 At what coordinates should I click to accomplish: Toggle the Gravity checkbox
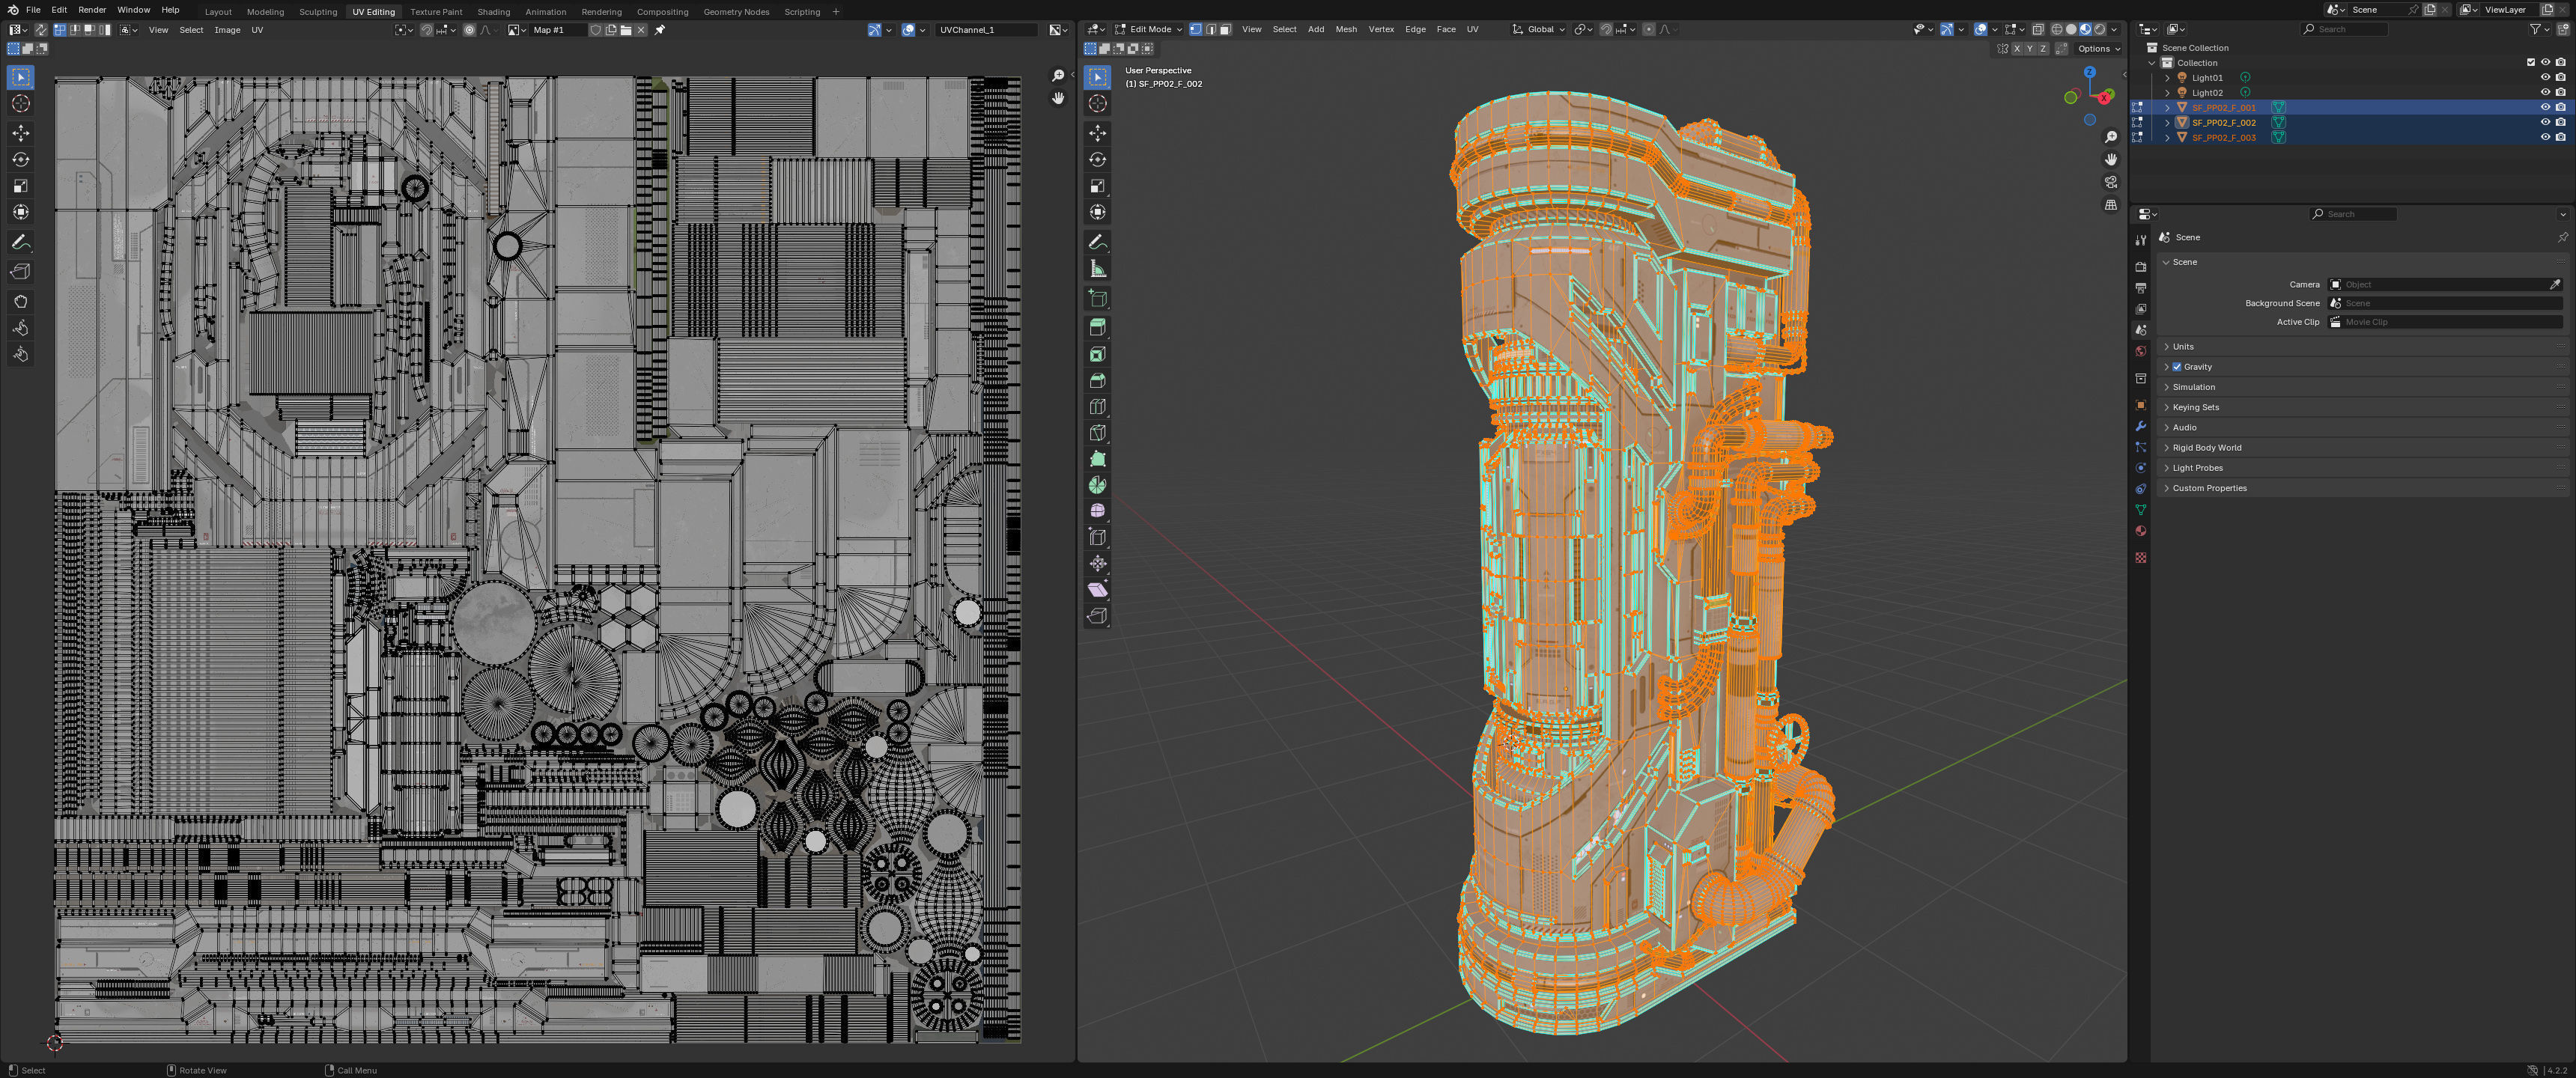tap(2177, 367)
